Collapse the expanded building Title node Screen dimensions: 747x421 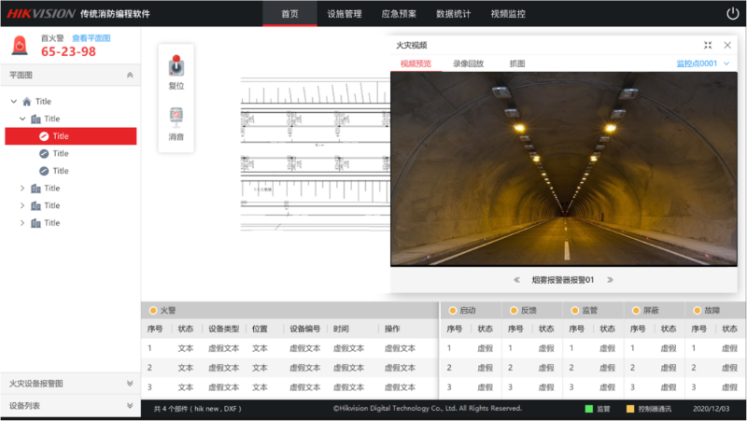(22, 119)
